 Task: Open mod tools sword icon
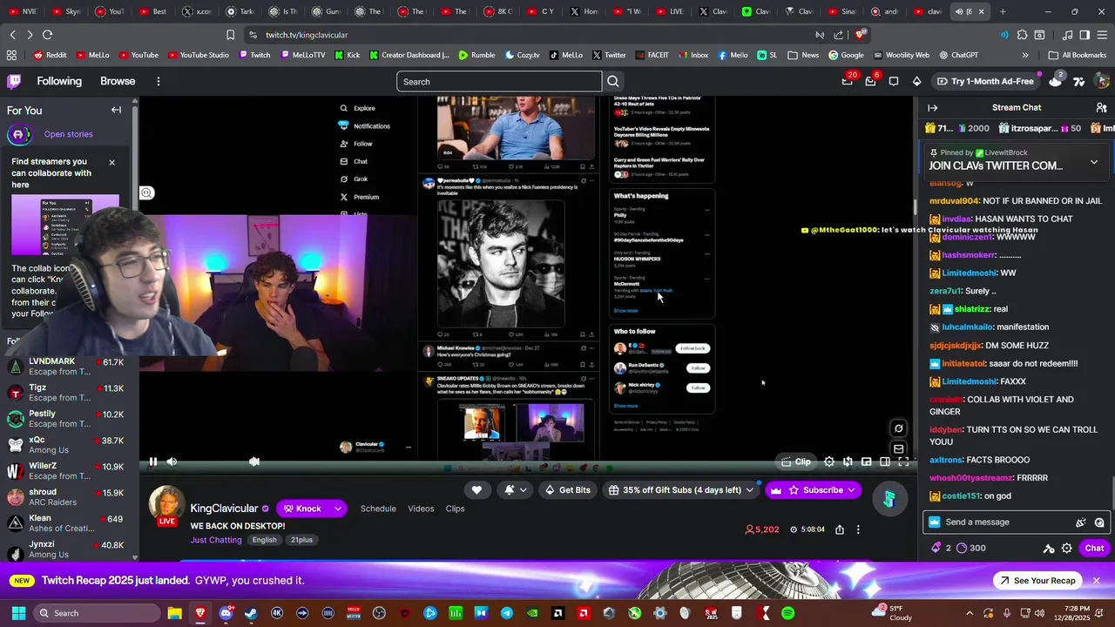(1049, 548)
